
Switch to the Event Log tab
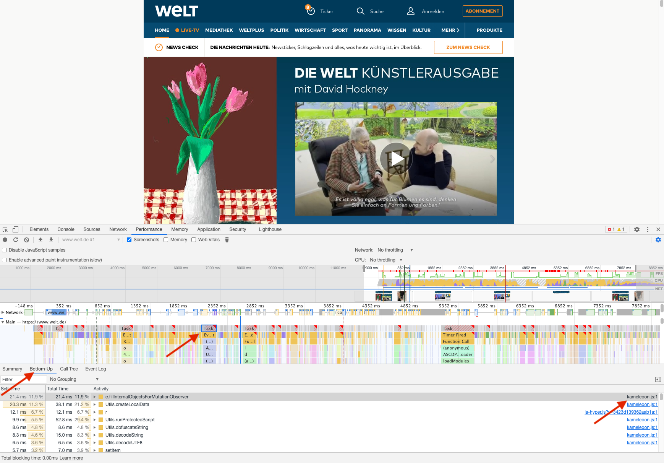[x=96, y=369]
